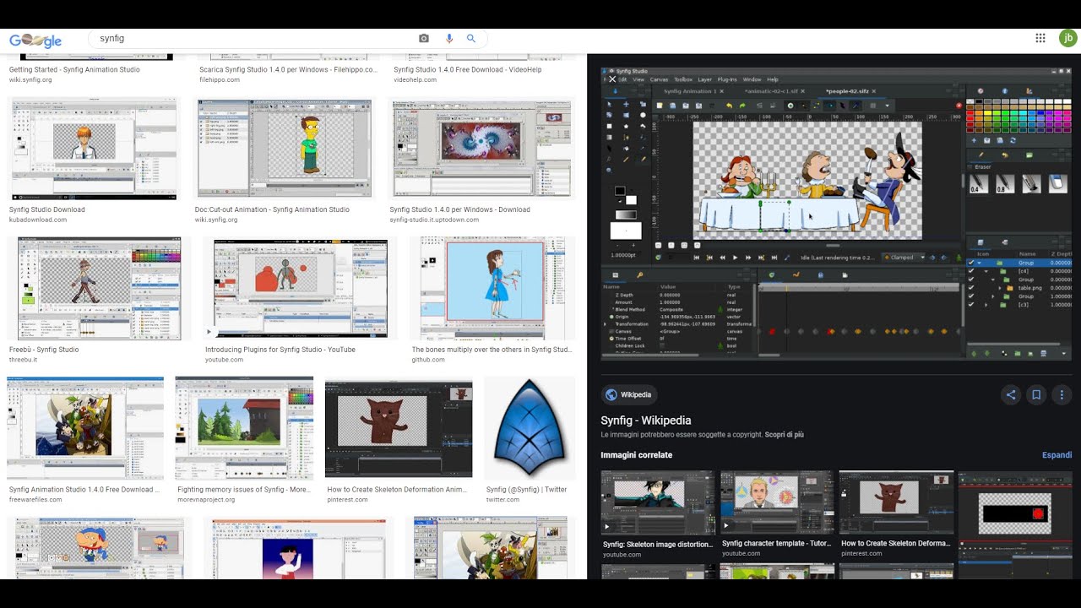Select the Fighting memory issues thumbnail

pos(244,428)
